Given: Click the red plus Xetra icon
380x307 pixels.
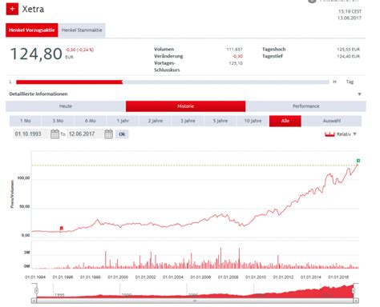Looking at the screenshot, I should point(12,9).
